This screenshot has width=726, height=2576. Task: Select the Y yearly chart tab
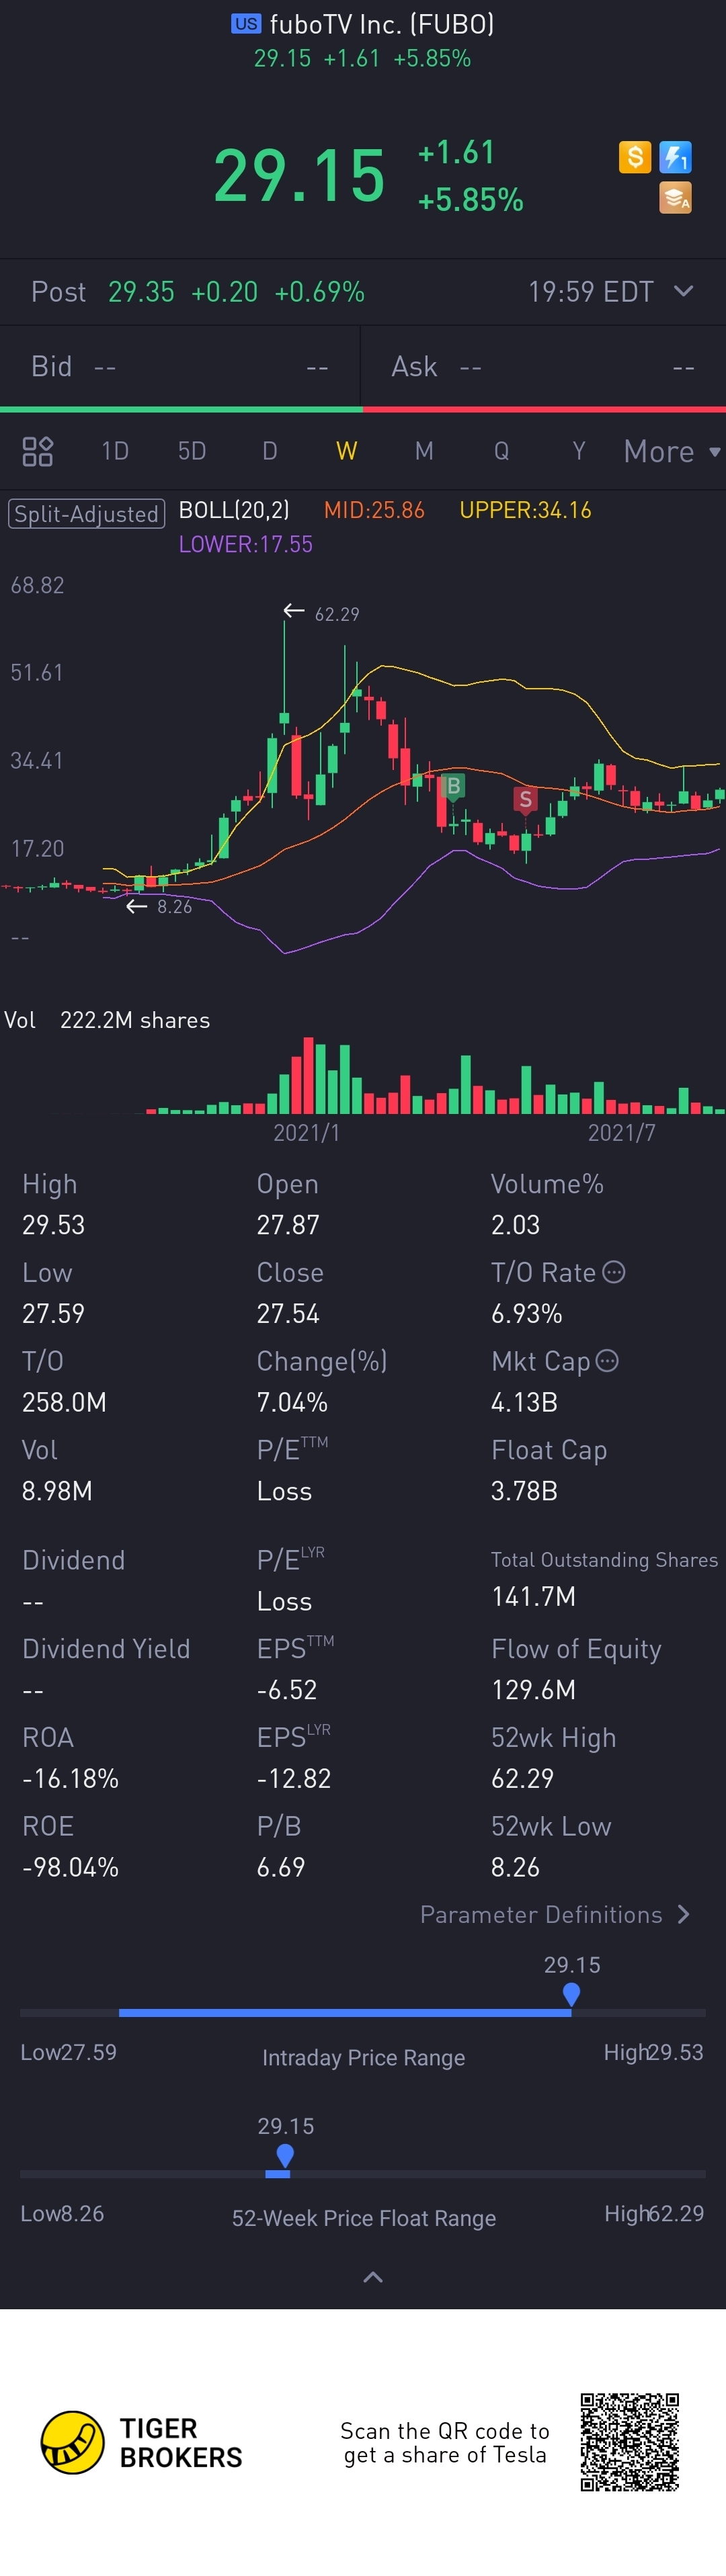(579, 451)
